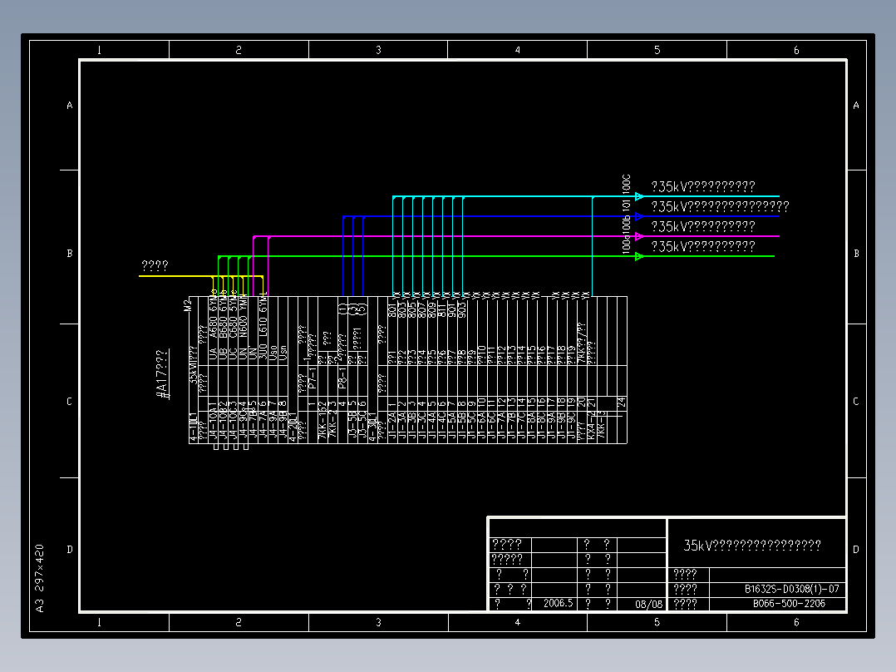Click the cyan arrowhead marker
Viewport: 896px width, 672px height.
point(639,197)
